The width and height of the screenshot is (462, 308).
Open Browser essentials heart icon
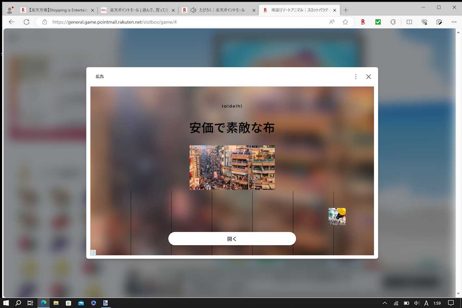click(424, 22)
